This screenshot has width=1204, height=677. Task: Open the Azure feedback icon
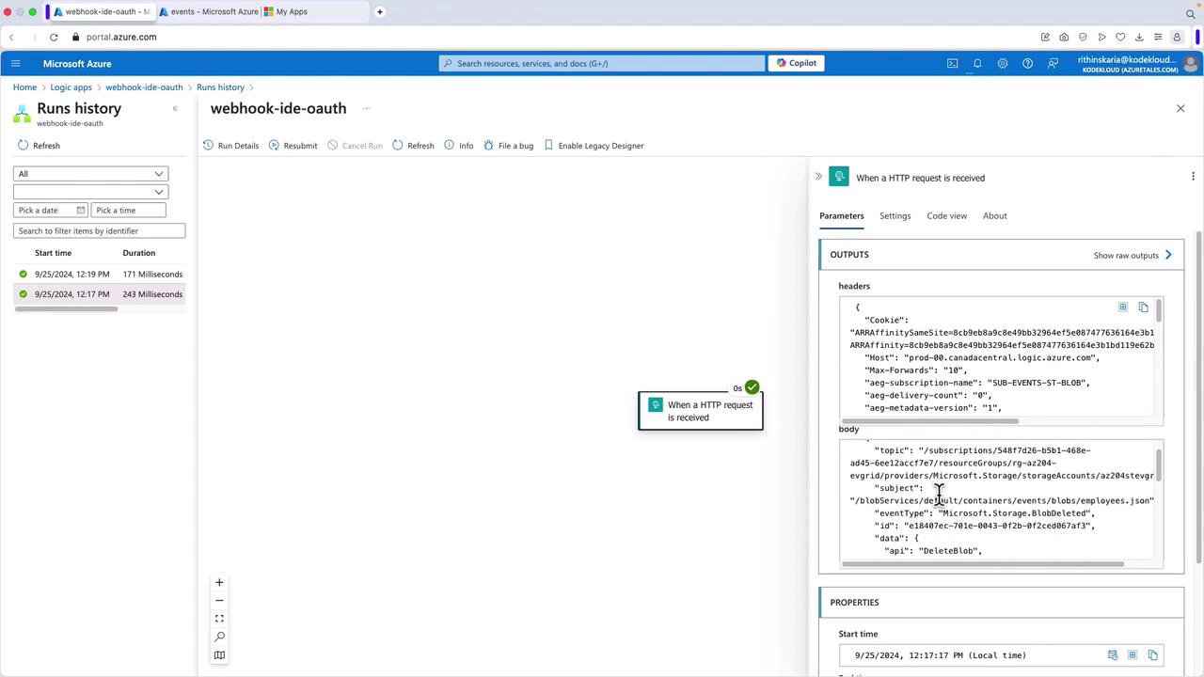(x=1053, y=63)
